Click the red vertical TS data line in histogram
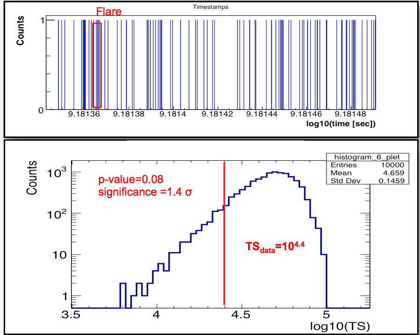 pos(224,233)
